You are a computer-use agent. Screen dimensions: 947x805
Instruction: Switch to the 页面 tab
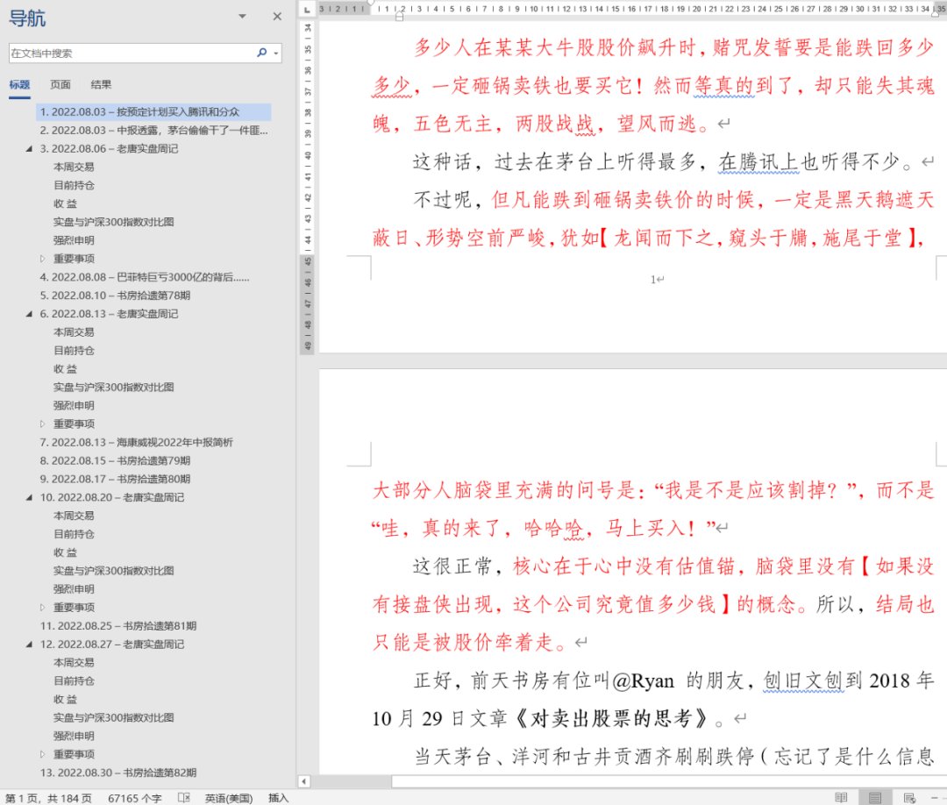(61, 84)
